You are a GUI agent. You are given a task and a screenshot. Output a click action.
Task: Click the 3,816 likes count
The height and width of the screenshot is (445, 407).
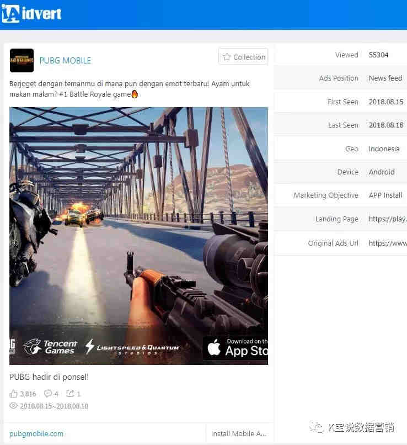coord(28,394)
